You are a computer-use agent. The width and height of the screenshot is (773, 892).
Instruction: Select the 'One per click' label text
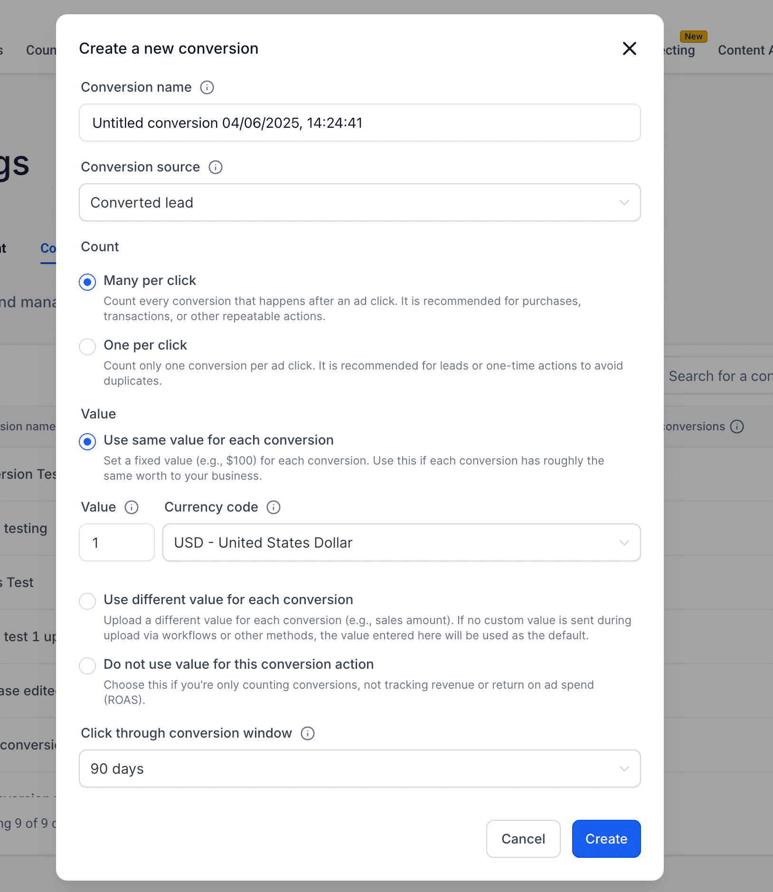pyautogui.click(x=145, y=345)
